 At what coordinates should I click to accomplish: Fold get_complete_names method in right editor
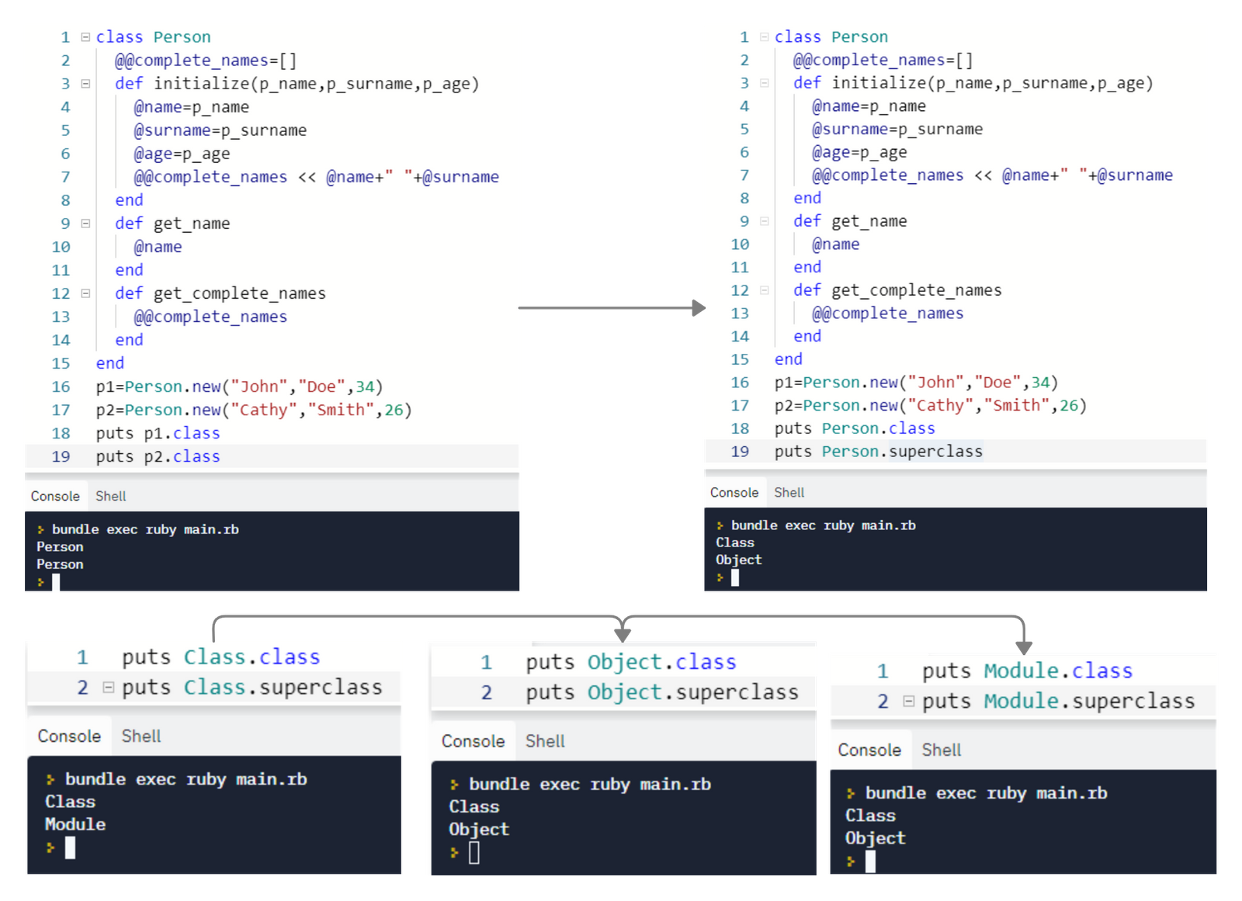tap(764, 290)
